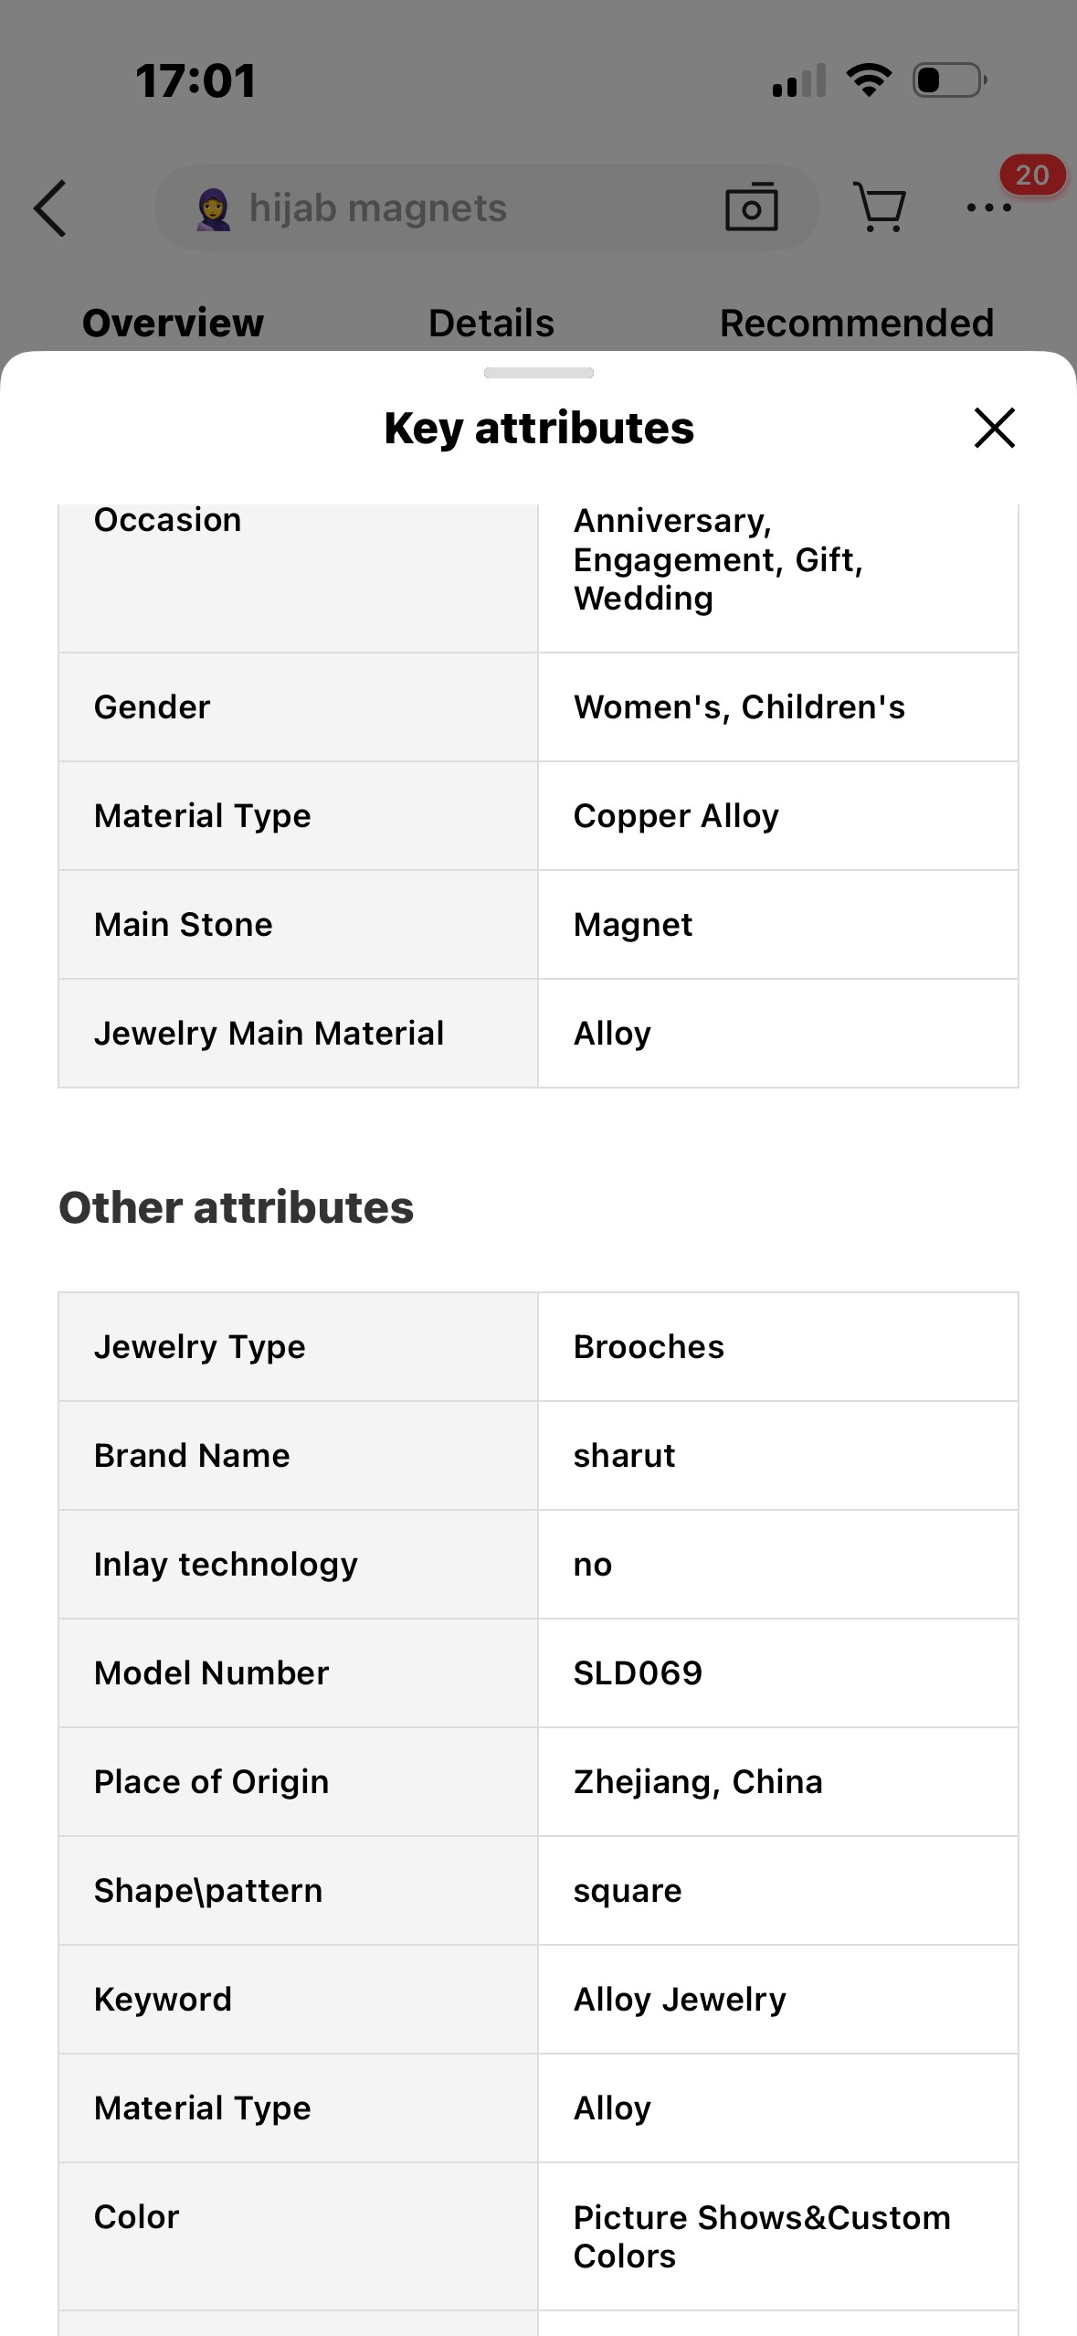
Task: Tap the Brand Name value sharut
Action: pyautogui.click(x=624, y=1455)
